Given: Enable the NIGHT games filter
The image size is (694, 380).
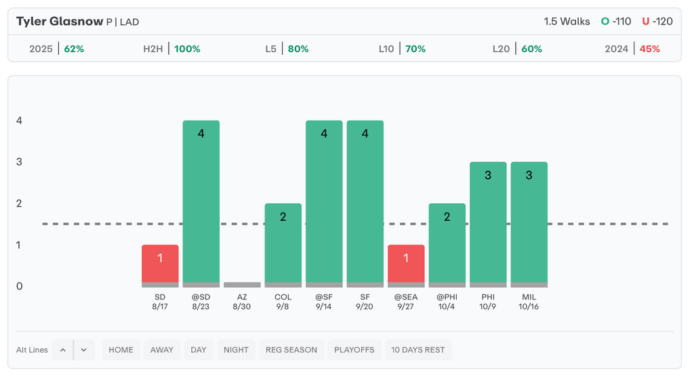Looking at the screenshot, I should coord(236,350).
